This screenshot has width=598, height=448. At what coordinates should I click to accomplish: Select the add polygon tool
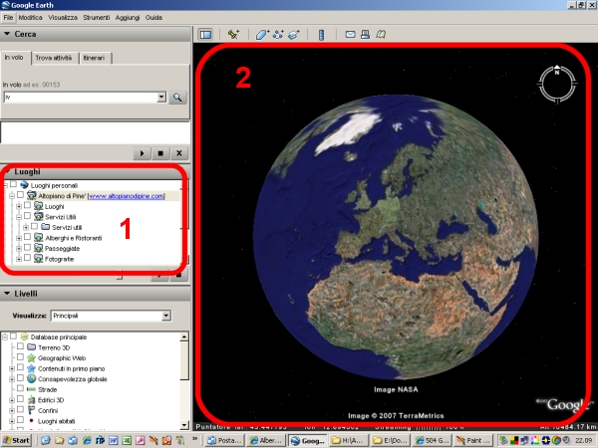click(x=262, y=35)
